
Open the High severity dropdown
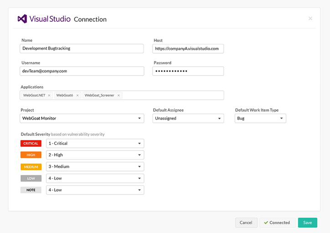(x=95, y=155)
